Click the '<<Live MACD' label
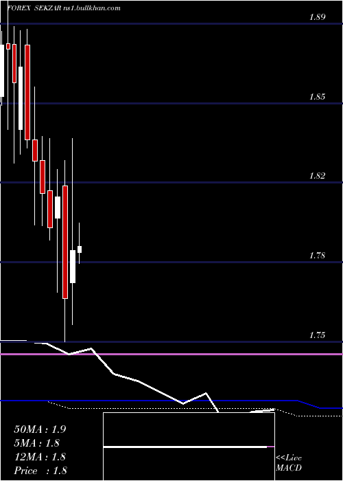This screenshot has height=481, width=343. point(289,462)
